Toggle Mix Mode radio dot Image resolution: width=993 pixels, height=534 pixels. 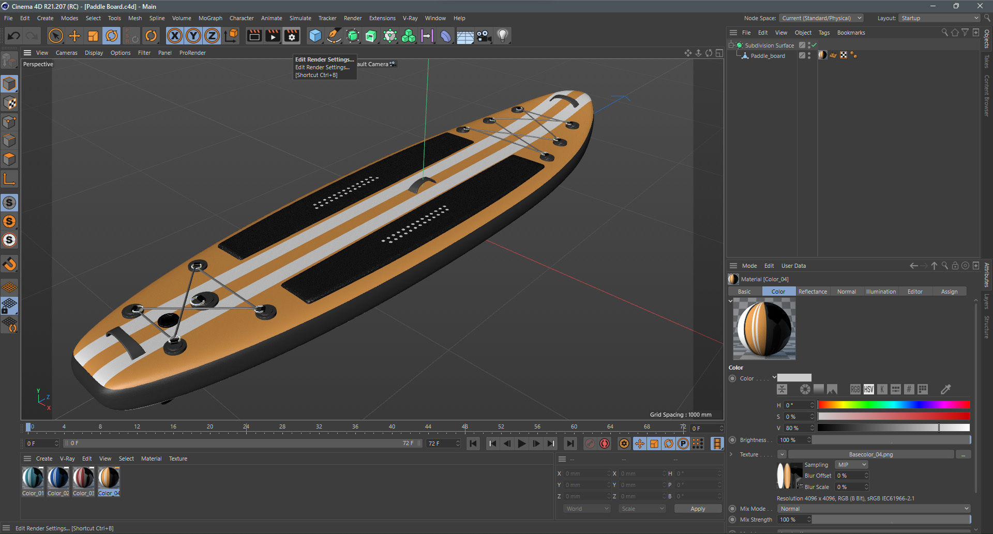pos(732,509)
